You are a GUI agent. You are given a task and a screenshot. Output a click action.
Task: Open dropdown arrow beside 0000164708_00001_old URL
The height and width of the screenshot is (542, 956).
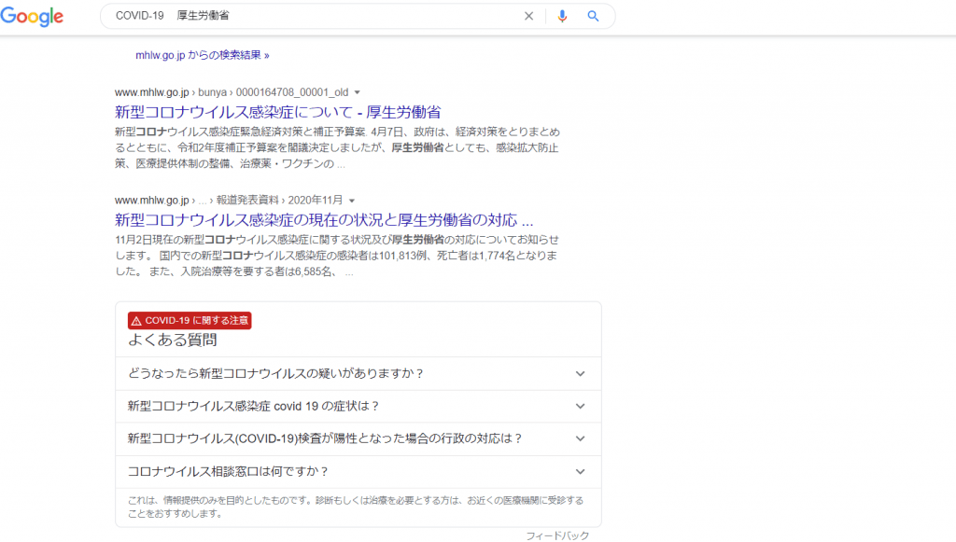[x=357, y=93]
